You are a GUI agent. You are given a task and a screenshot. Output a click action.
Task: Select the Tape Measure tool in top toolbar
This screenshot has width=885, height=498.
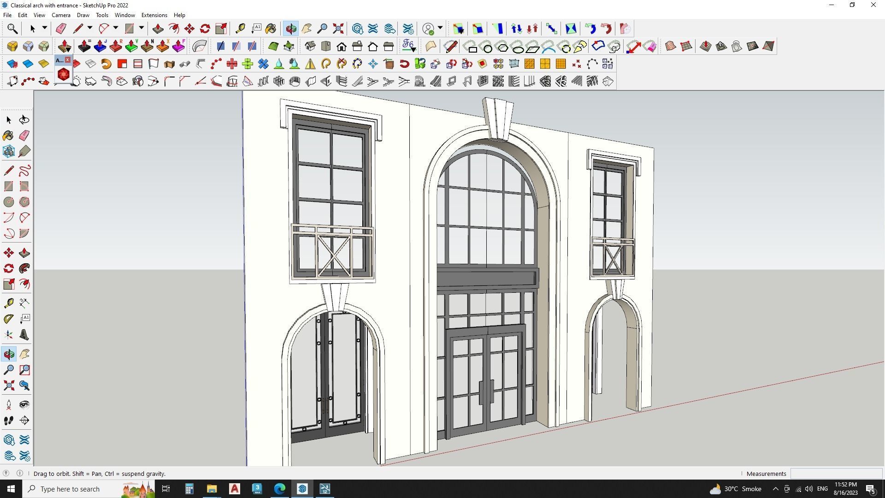pyautogui.click(x=240, y=29)
